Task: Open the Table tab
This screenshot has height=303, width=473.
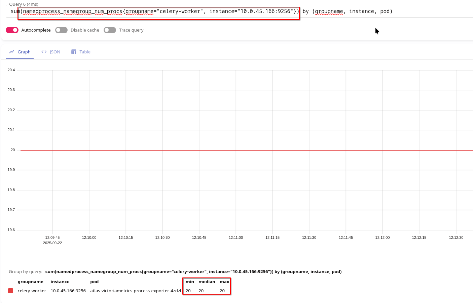Action: point(81,52)
